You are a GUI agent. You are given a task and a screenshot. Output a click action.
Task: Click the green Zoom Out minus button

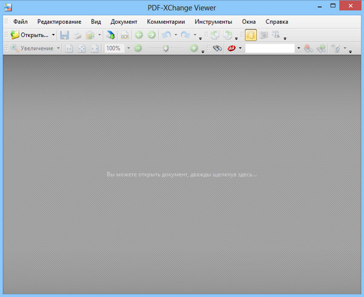pos(138,48)
